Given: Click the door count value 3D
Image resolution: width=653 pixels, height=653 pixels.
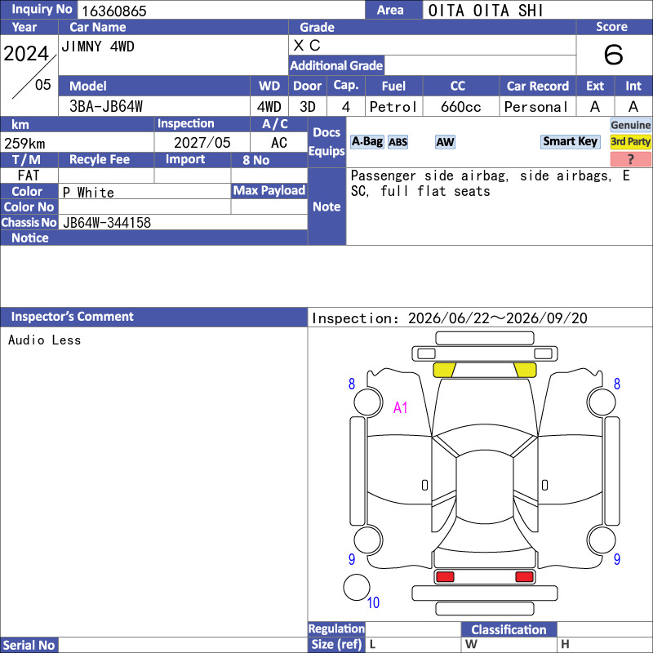Looking at the screenshot, I should pyautogui.click(x=308, y=107).
